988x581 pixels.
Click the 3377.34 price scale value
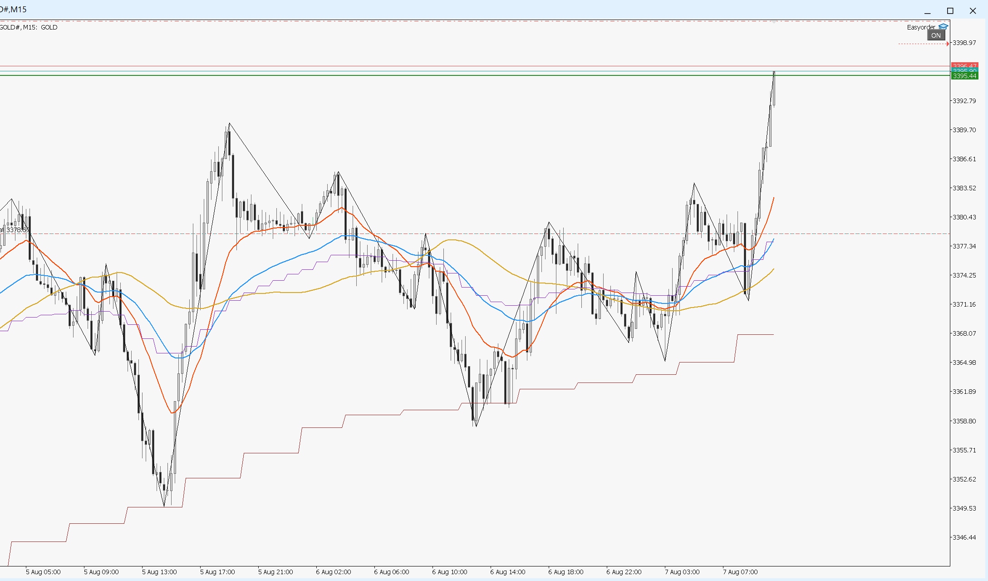pyautogui.click(x=964, y=246)
